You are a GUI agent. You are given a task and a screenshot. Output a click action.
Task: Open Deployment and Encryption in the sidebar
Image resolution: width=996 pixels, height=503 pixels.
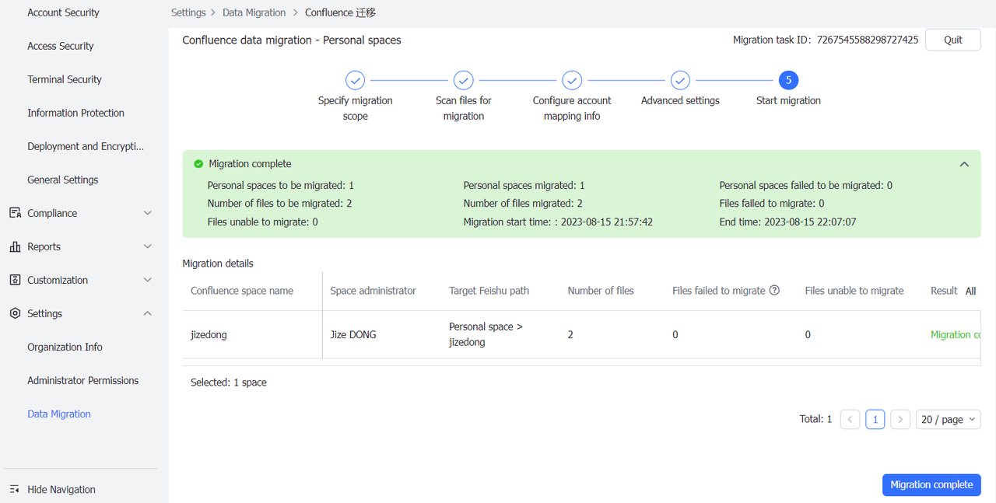[x=84, y=146]
